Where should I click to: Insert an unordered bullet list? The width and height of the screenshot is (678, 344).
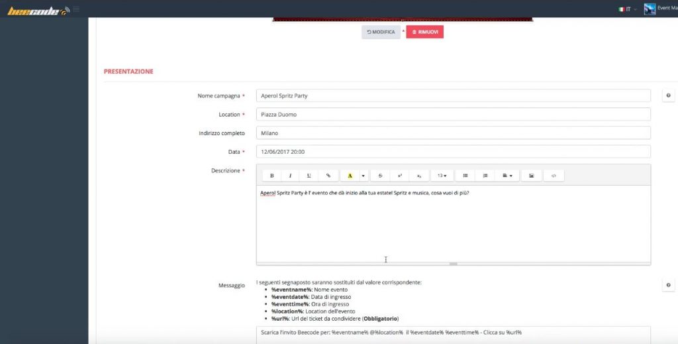point(465,175)
